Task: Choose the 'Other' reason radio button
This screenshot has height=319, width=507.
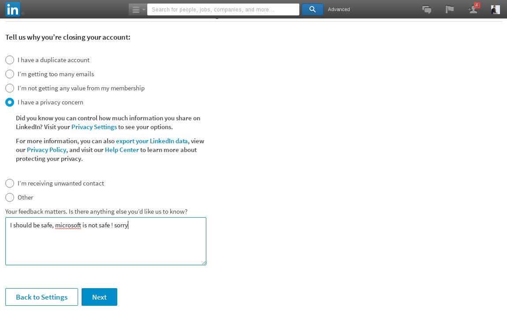Action: [10, 197]
